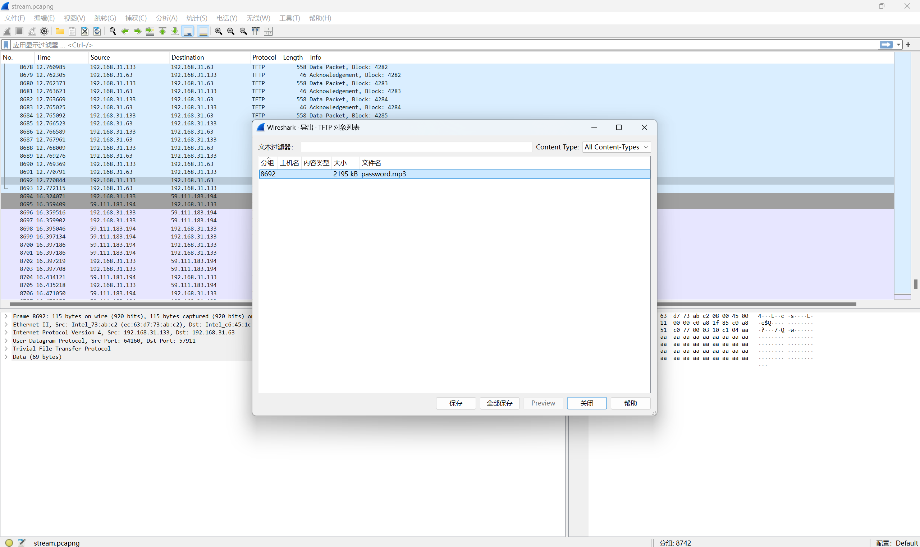Restart the current capture
The image size is (920, 547).
point(32,31)
